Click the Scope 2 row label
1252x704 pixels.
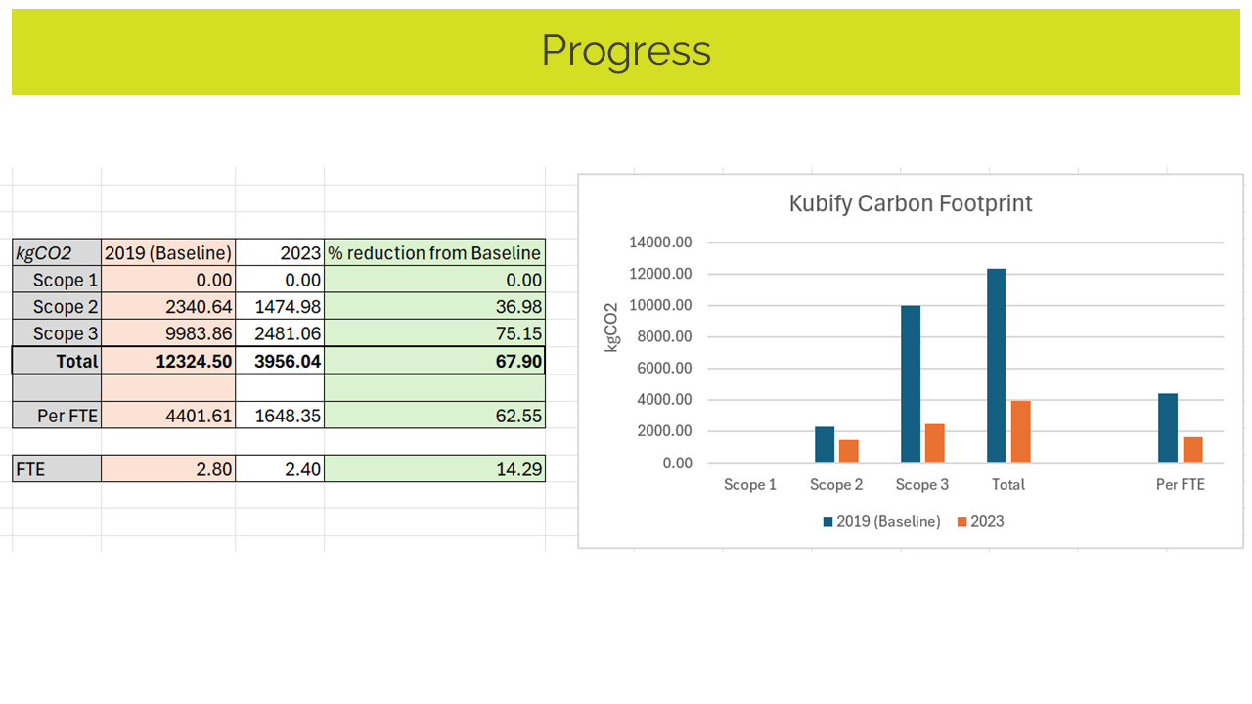[x=57, y=307]
